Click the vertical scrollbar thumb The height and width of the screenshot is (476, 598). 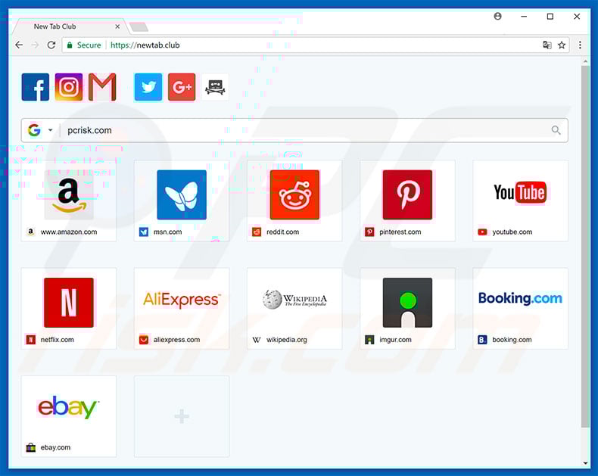click(585, 247)
